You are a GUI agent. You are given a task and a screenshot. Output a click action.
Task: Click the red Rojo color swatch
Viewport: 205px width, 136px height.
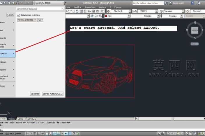(x=106, y=16)
